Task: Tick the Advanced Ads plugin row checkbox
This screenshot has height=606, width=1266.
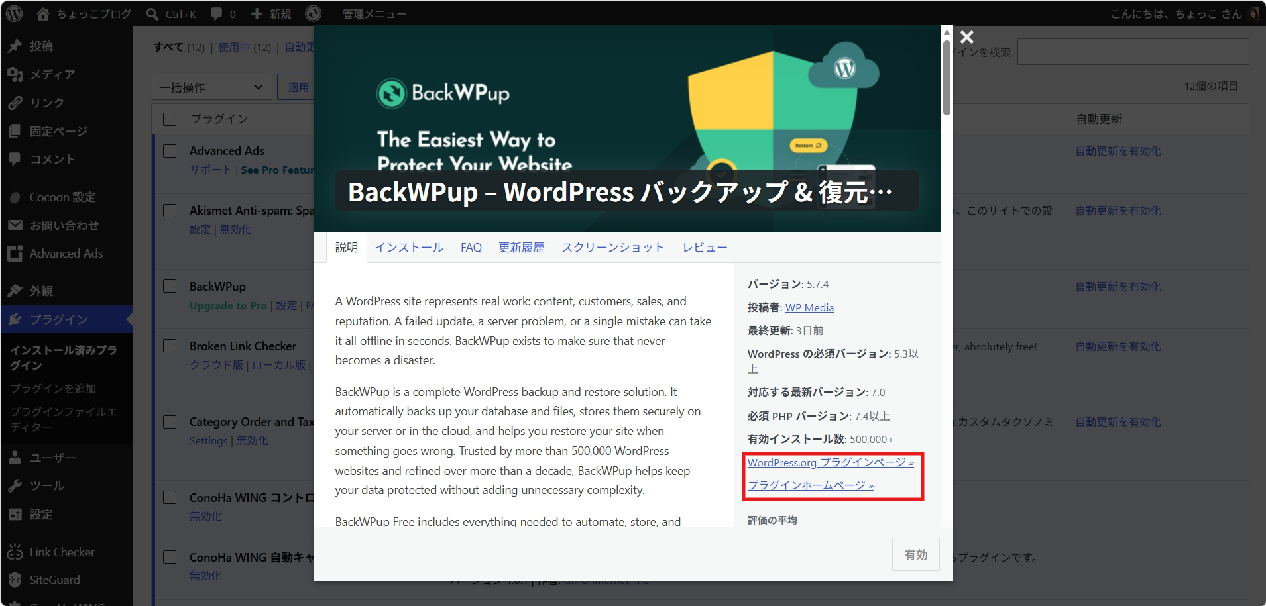Action: click(x=170, y=151)
